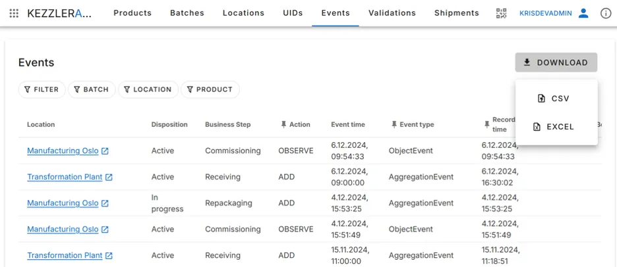Open the Location filter chip
This screenshot has width=617, height=267.
[x=148, y=89]
